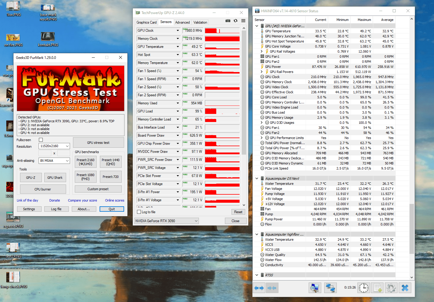Open Anti-aliasing 8X MSAA dropdown

54,161
